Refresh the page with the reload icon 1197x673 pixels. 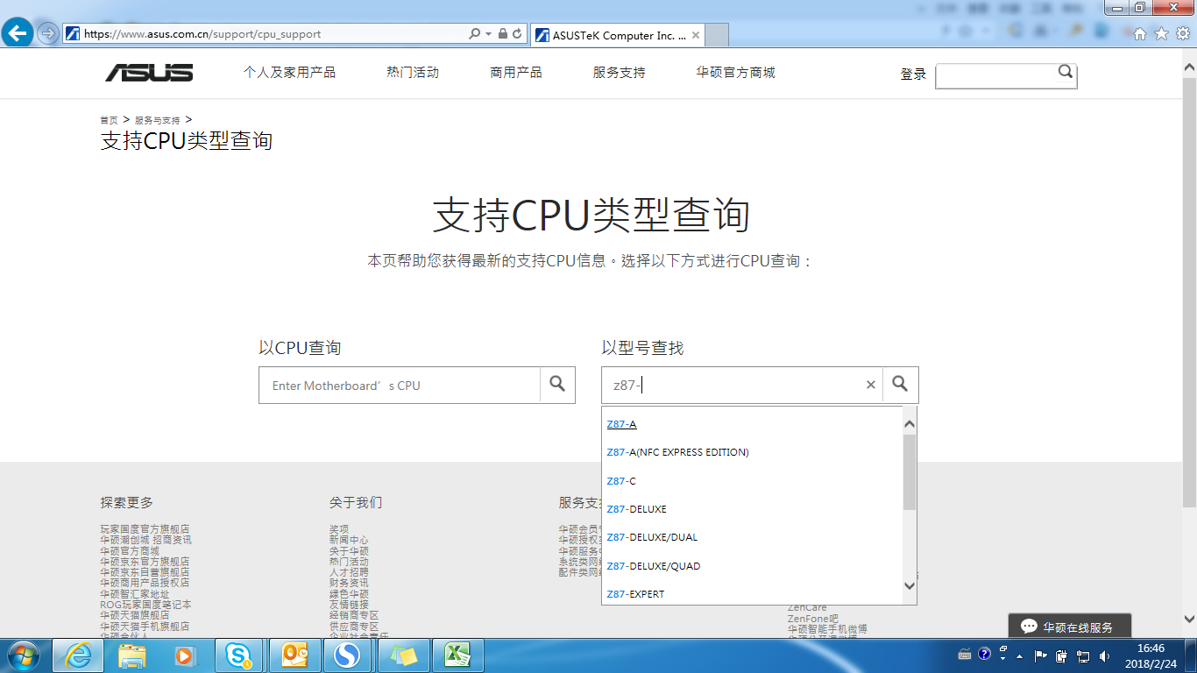pyautogui.click(x=517, y=34)
